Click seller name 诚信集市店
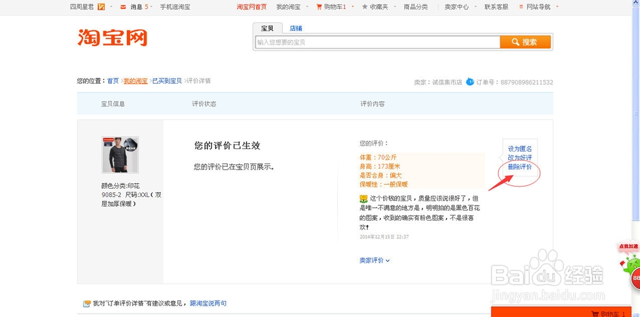 click(x=447, y=82)
